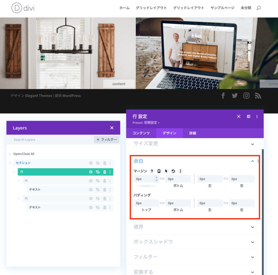278x275 pixels.
Task: Click the マージン hover cursor icon
Action: coord(166,171)
